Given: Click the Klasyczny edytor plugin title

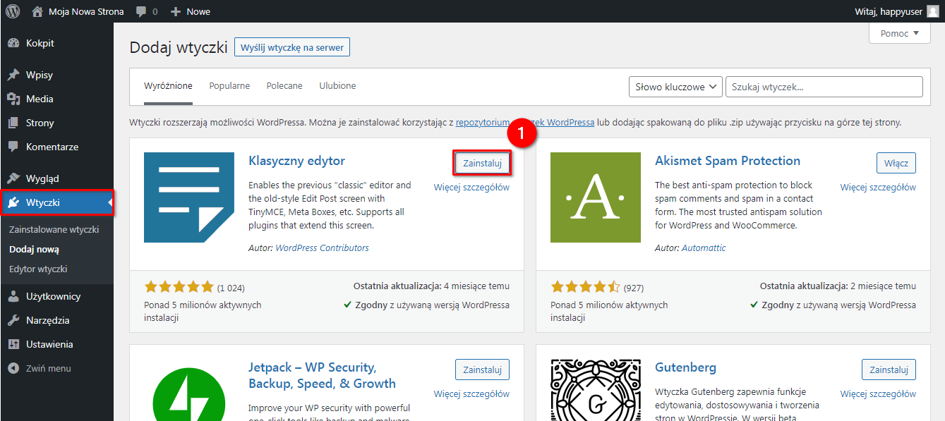Looking at the screenshot, I should coord(296,161).
